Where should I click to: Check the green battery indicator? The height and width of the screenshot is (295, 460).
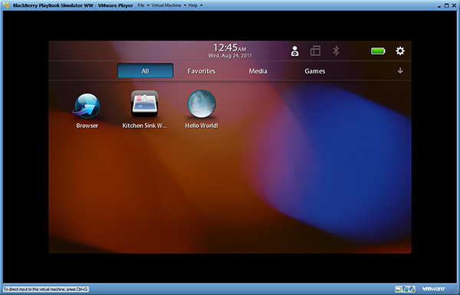click(378, 51)
